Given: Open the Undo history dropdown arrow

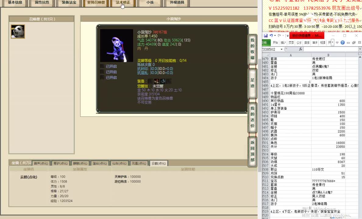Looking at the screenshot, I should tap(275, 35).
